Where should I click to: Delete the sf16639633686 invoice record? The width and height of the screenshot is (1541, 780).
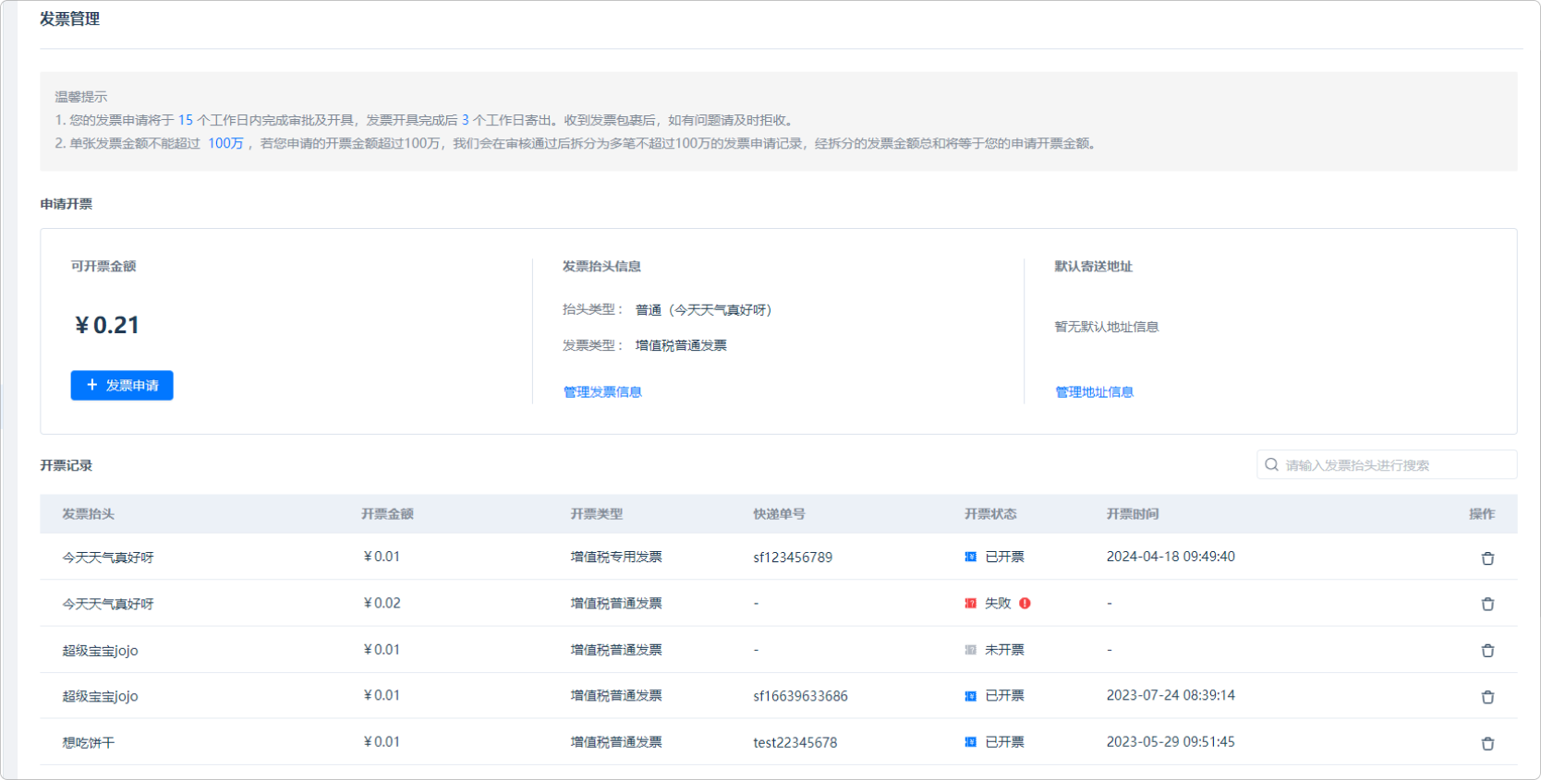(x=1487, y=697)
